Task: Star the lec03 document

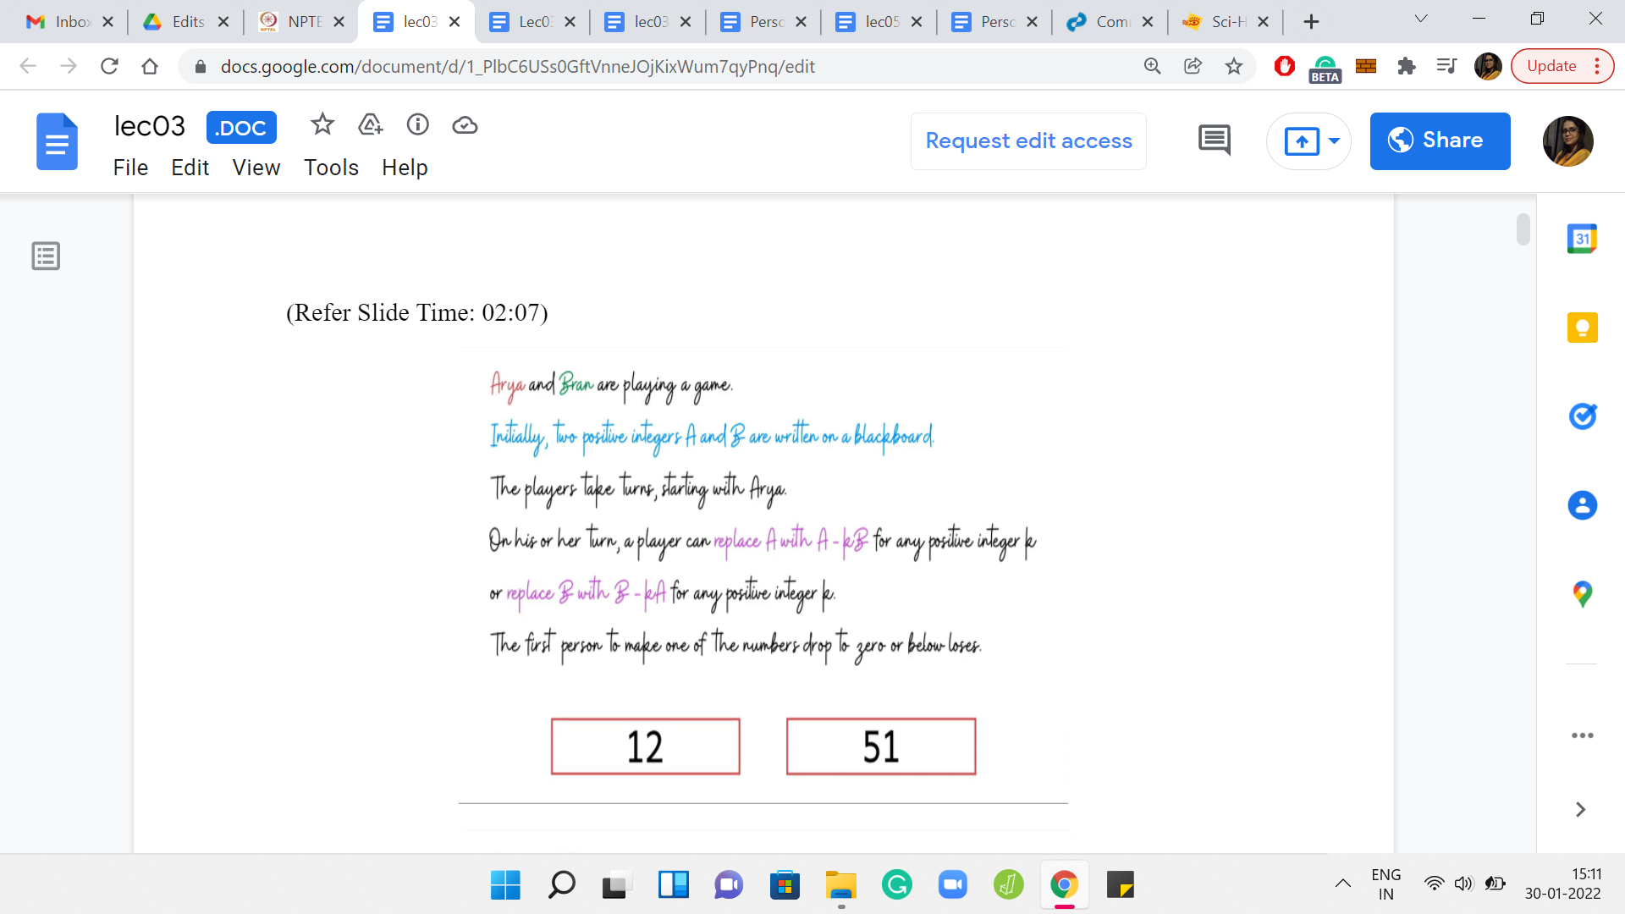Action: 322,125
